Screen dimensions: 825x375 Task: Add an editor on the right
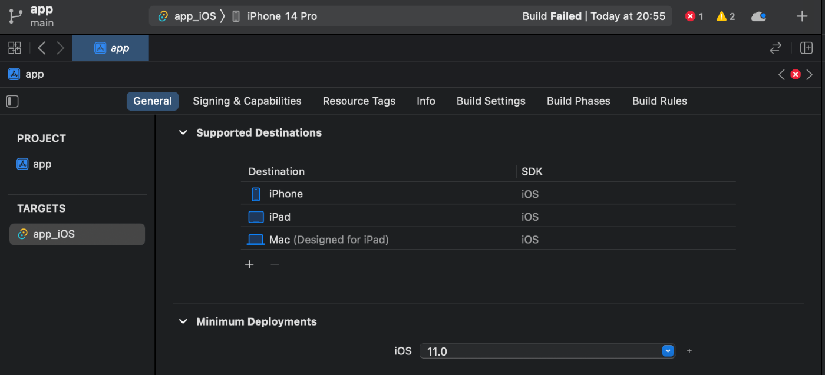(806, 48)
